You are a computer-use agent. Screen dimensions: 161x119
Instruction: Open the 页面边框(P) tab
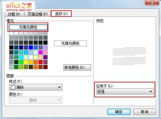click(x=37, y=14)
